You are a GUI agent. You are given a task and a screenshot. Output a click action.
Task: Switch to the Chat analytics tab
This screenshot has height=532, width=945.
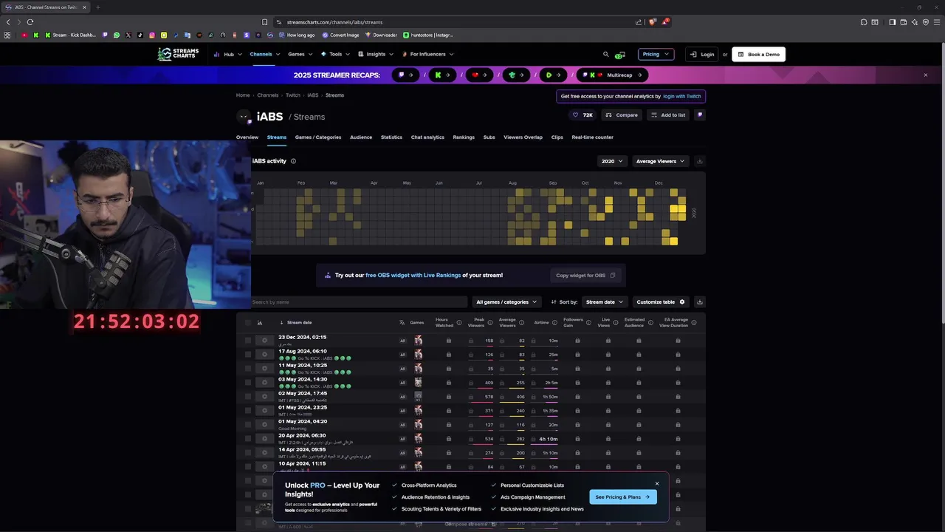[x=427, y=137]
